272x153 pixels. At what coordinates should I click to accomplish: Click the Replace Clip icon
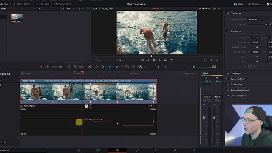point(81,67)
